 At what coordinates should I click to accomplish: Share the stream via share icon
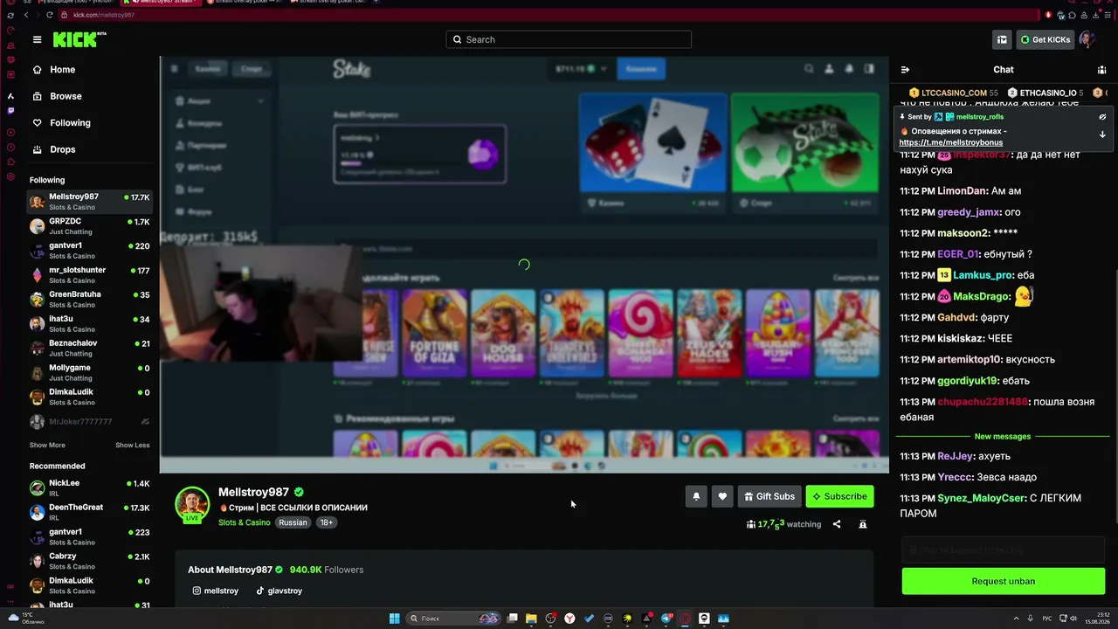click(x=837, y=524)
